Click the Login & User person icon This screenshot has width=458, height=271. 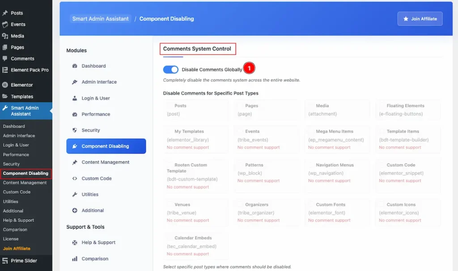pyautogui.click(x=75, y=98)
